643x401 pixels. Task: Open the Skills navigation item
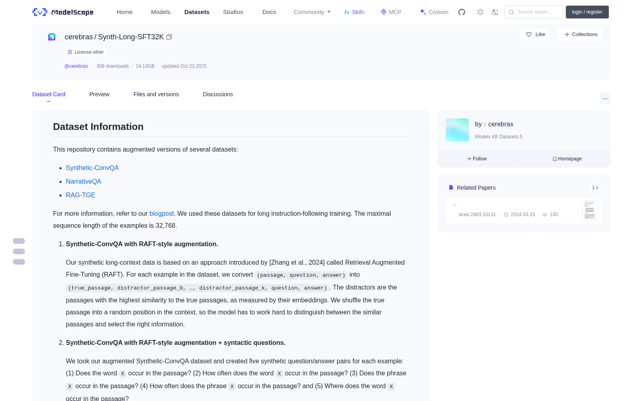tap(354, 12)
